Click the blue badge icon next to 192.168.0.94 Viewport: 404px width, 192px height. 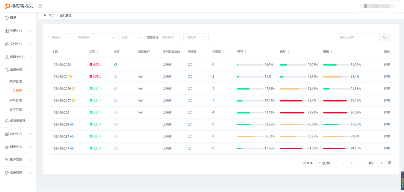pyautogui.click(x=72, y=125)
